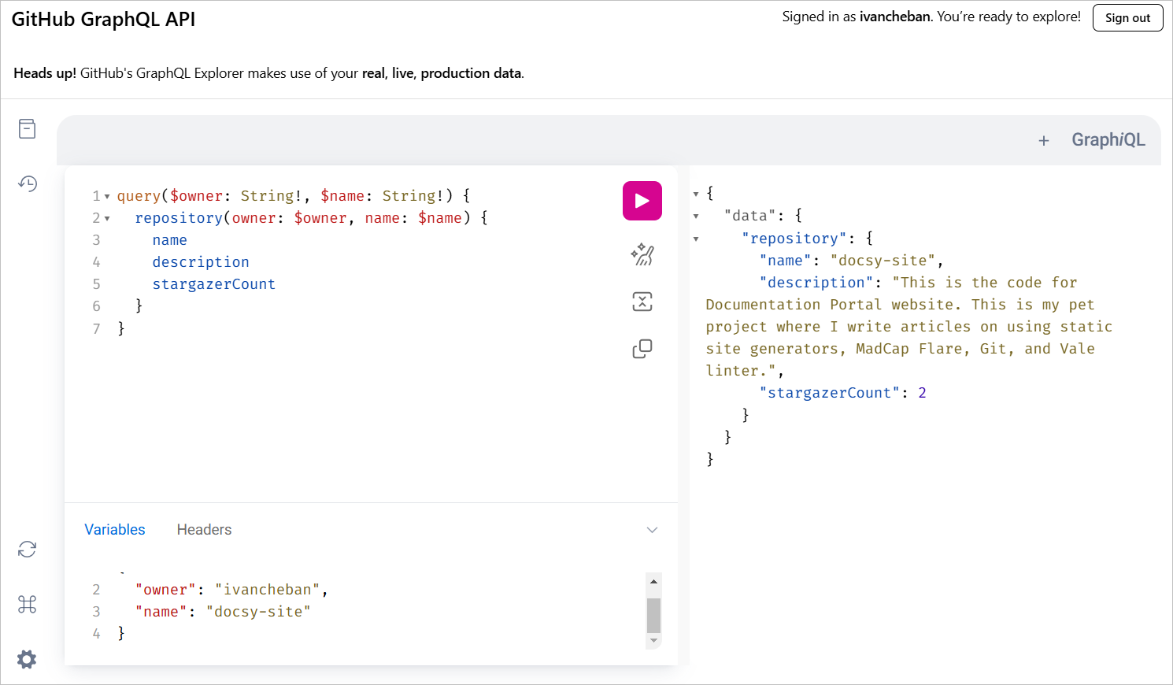Collapse the variables editor chevron
The image size is (1173, 685).
pyautogui.click(x=652, y=530)
